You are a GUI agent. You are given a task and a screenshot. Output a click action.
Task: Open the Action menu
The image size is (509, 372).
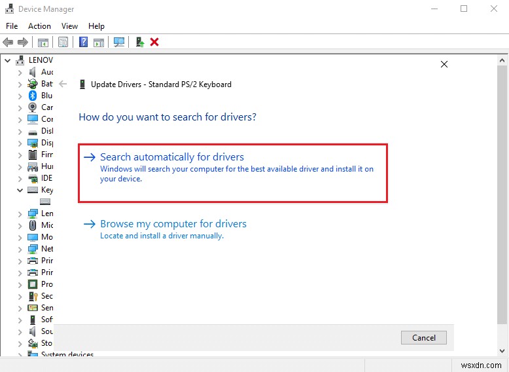point(39,26)
